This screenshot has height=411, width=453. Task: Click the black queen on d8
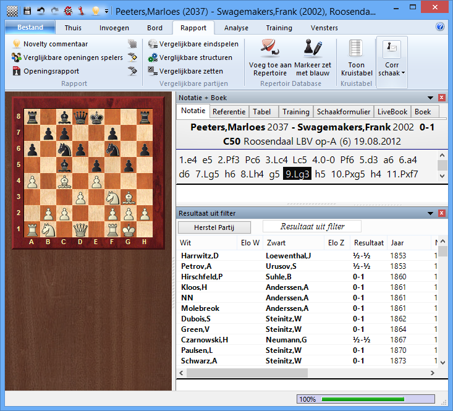click(80, 117)
